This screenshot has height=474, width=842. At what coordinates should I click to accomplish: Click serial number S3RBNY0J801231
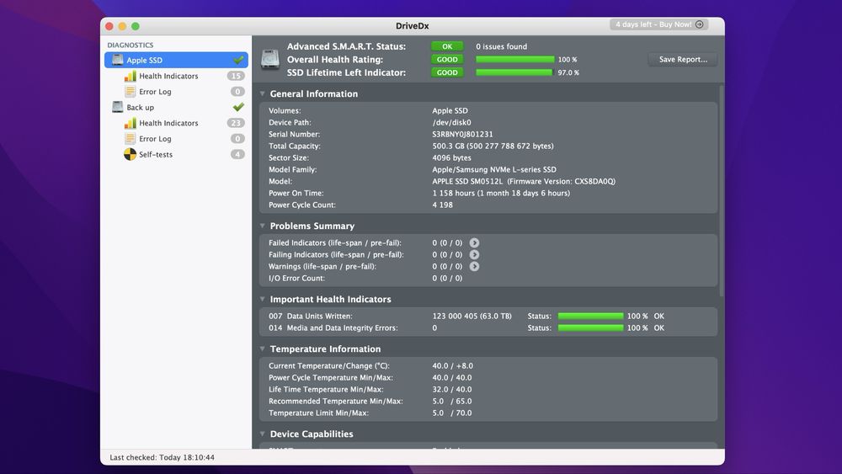[462, 134]
